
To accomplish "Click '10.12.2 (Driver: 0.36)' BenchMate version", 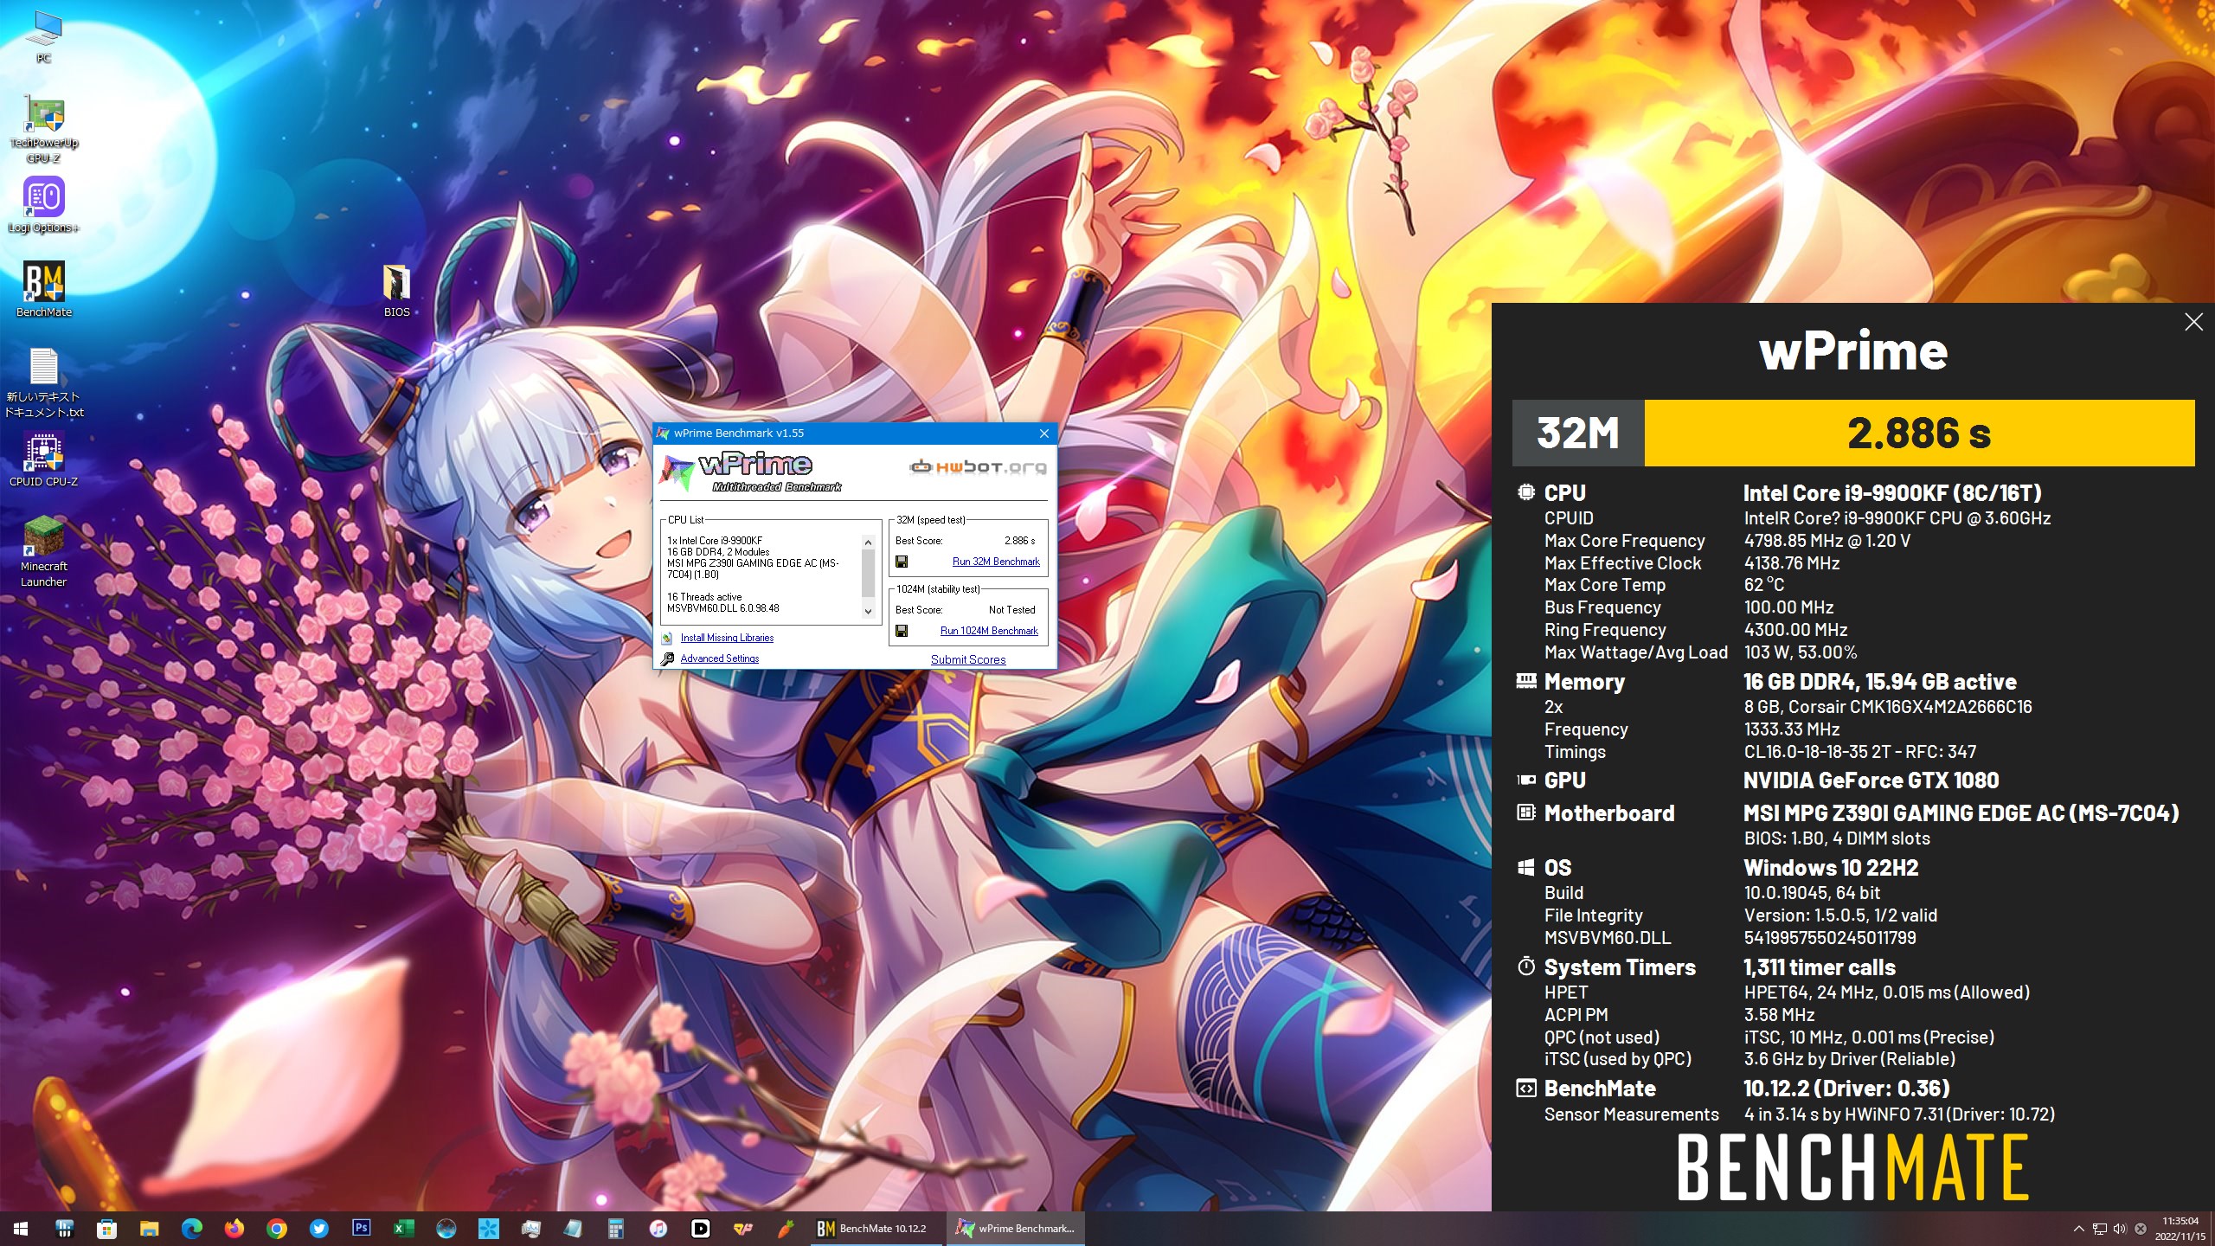I will (x=1846, y=1089).
